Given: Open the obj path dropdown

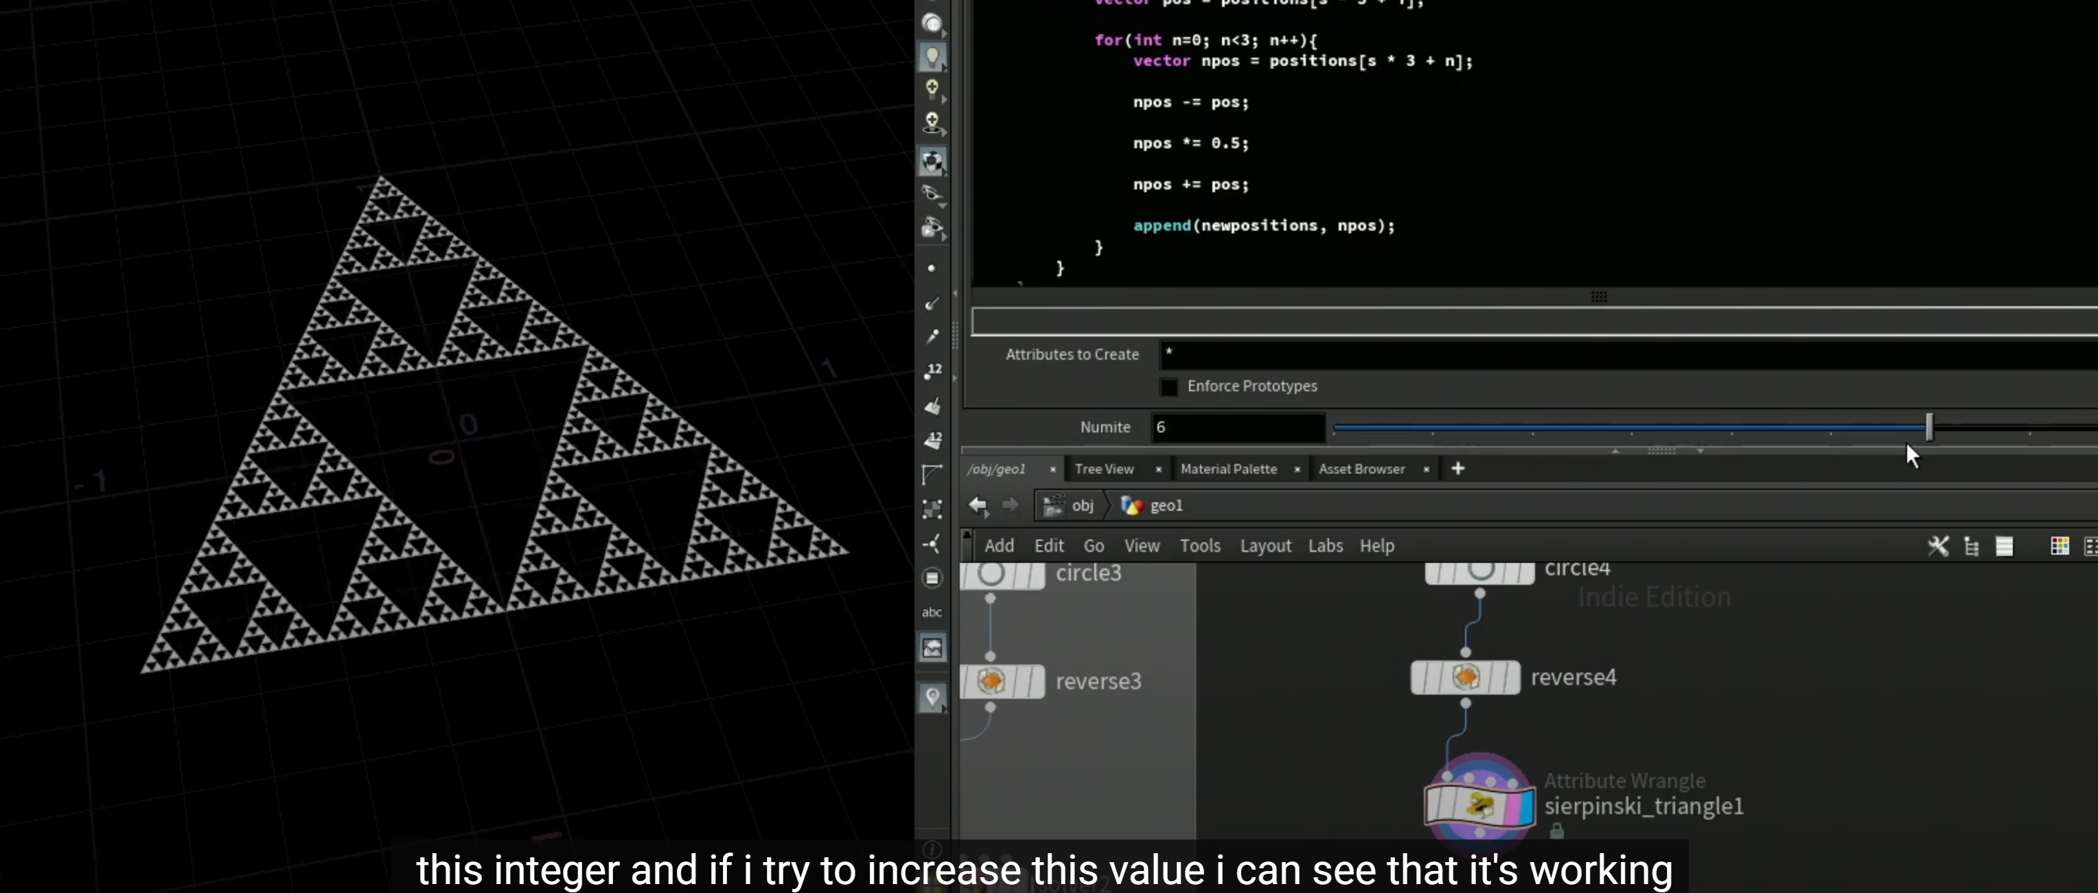Looking at the screenshot, I should pyautogui.click(x=1070, y=505).
